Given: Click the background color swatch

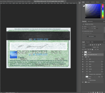Looking at the screenshot, I should click(x=84, y=6).
